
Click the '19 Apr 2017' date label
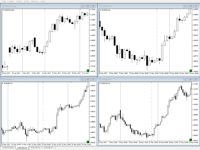point(6,73)
